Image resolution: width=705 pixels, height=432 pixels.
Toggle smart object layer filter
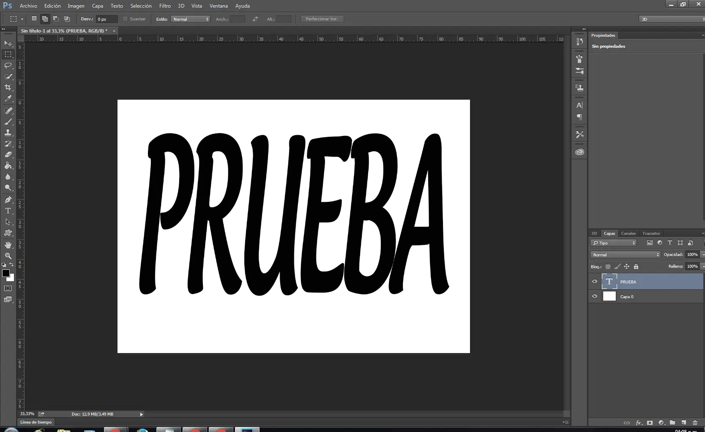(690, 243)
